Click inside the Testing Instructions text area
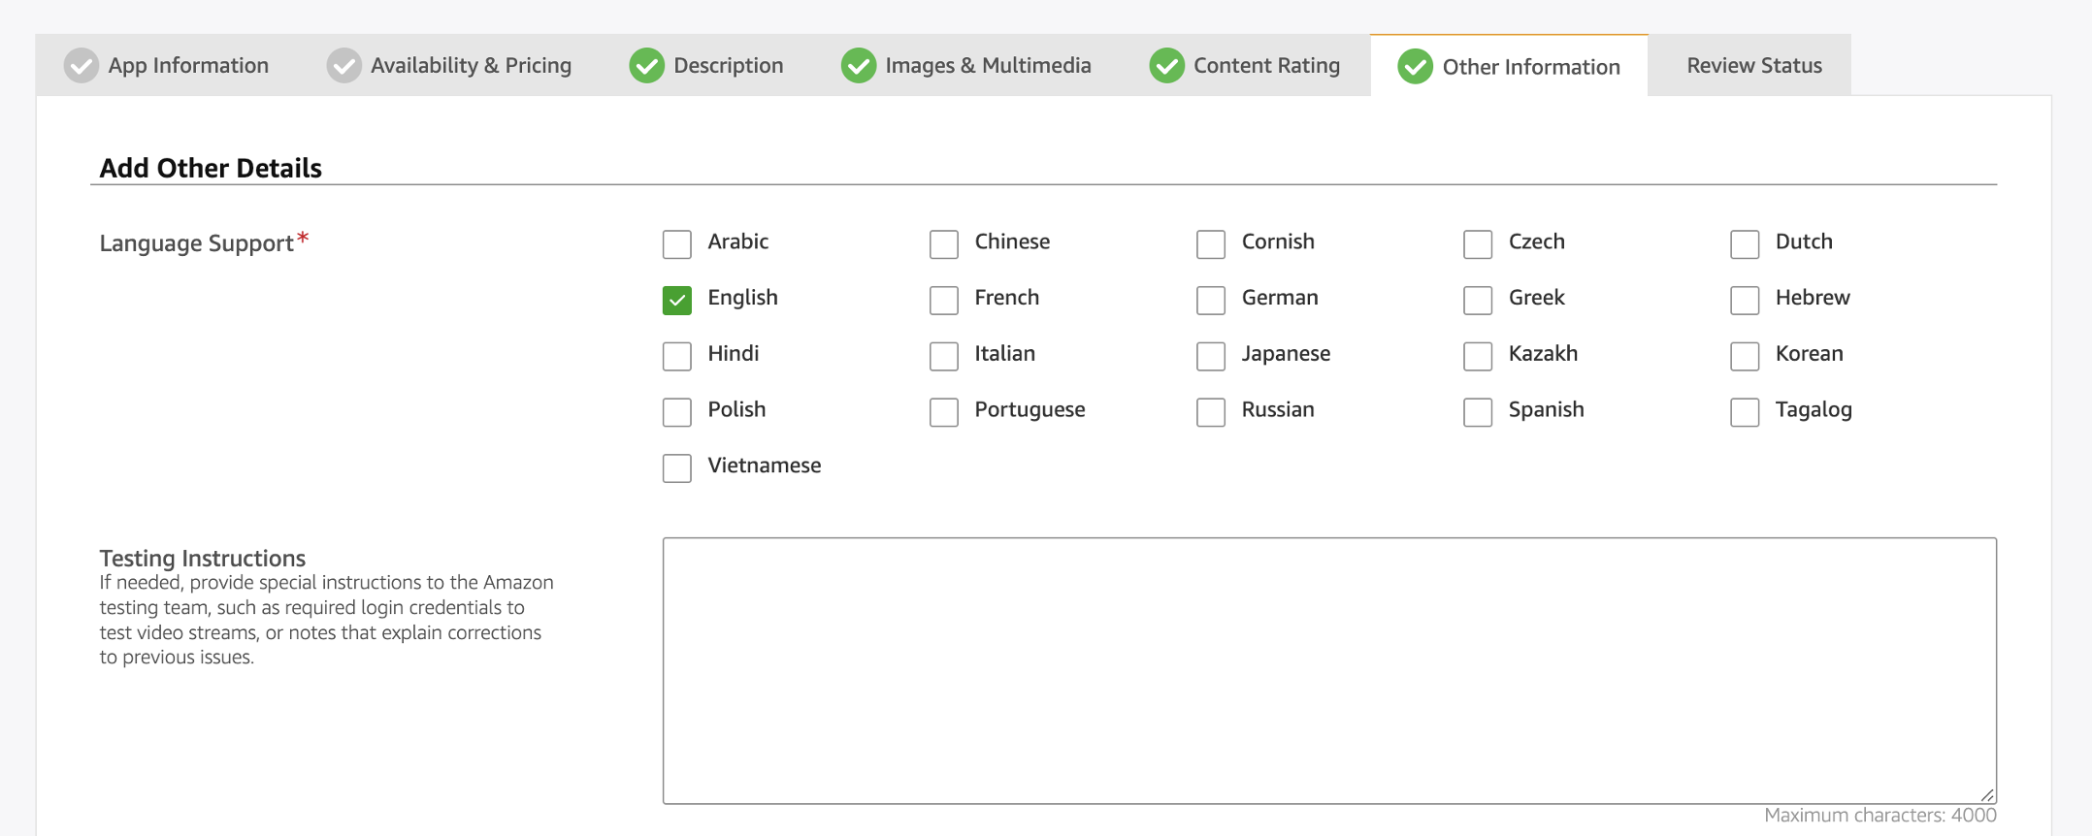Screen dimensions: 2092x836 pos(1329,670)
